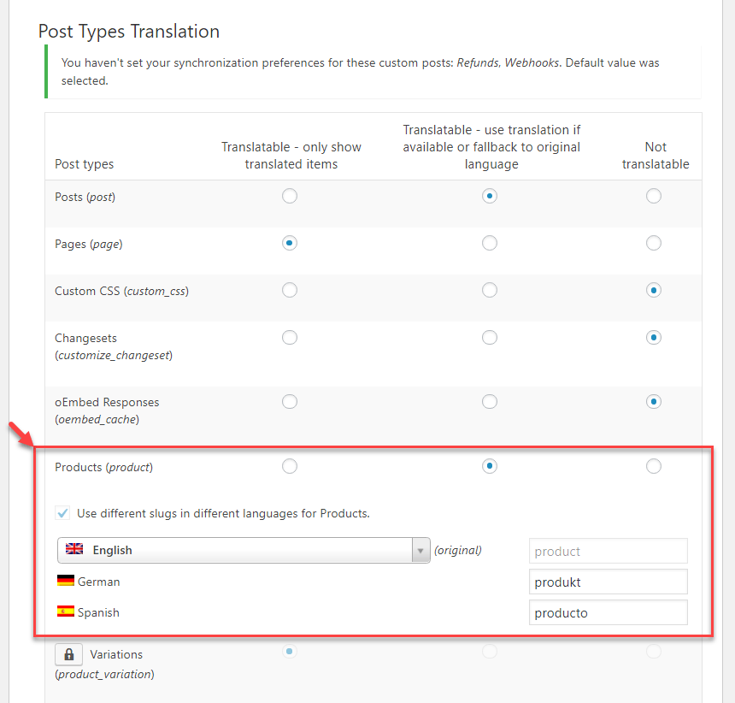
Task: Select Variations 'only show translated items' radio
Action: [290, 652]
